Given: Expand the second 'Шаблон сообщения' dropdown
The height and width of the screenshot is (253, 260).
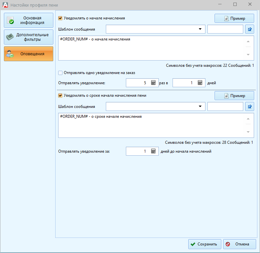Looking at the screenshot, I should click(200, 107).
